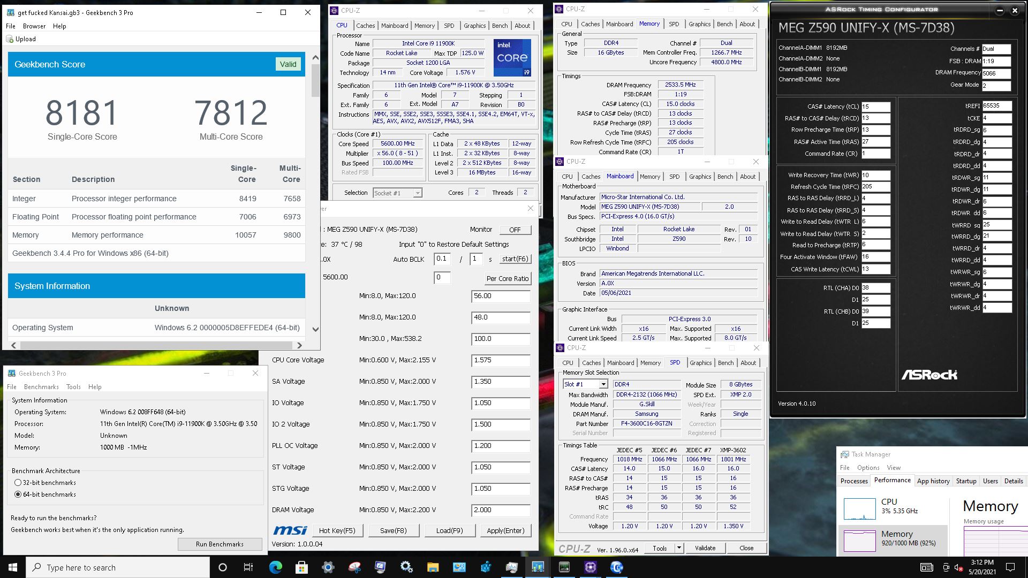Image resolution: width=1028 pixels, height=578 pixels.
Task: Open Task View from the taskbar
Action: click(248, 567)
